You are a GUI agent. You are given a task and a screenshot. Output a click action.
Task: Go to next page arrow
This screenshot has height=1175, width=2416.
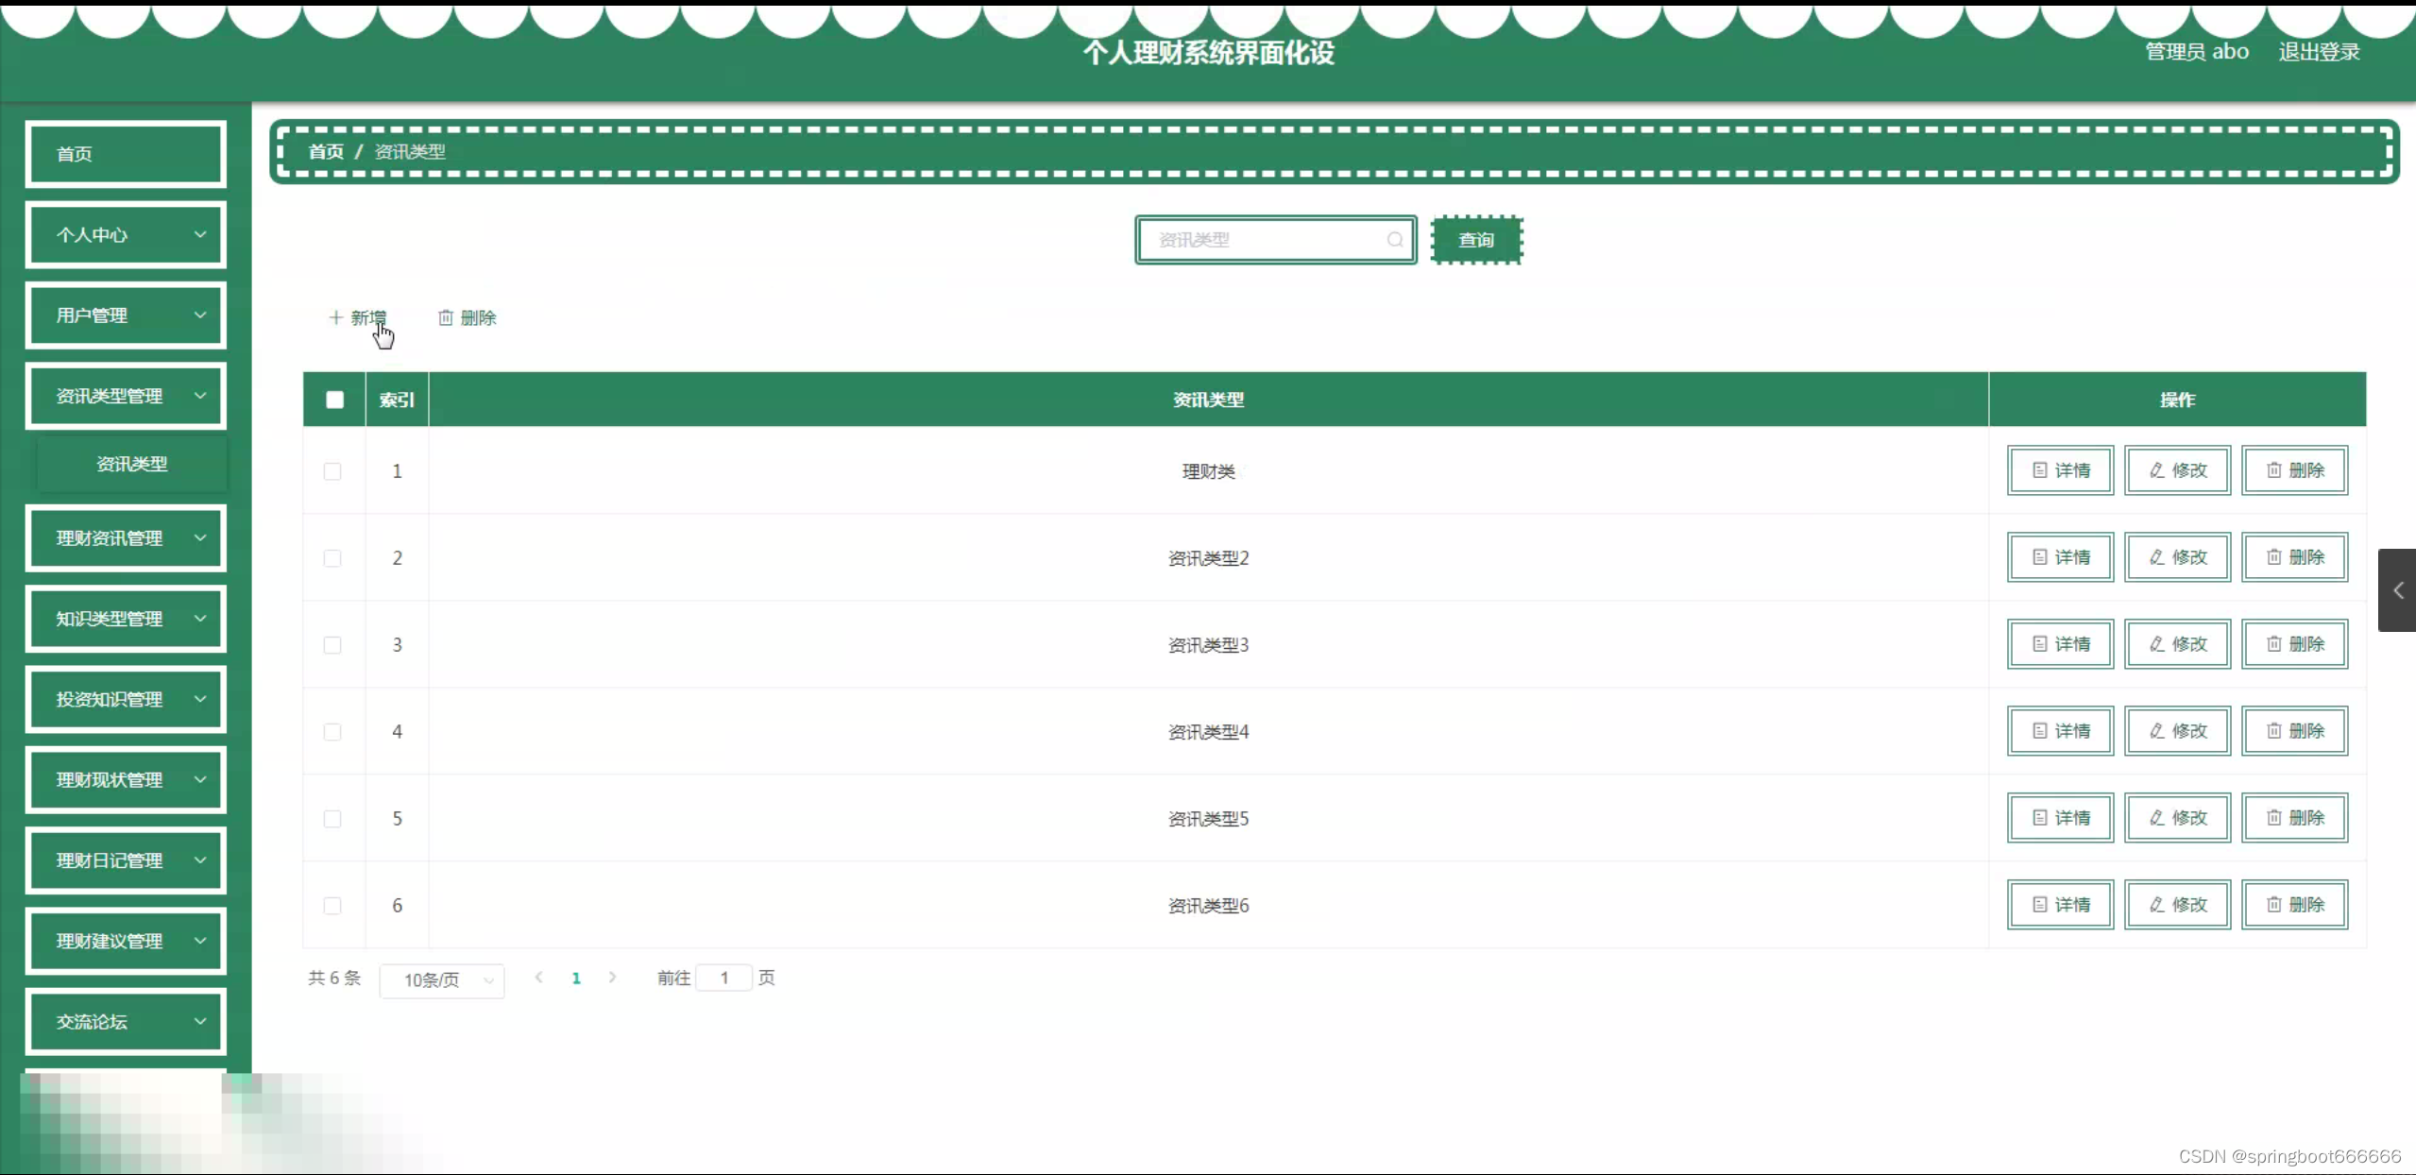tap(612, 978)
